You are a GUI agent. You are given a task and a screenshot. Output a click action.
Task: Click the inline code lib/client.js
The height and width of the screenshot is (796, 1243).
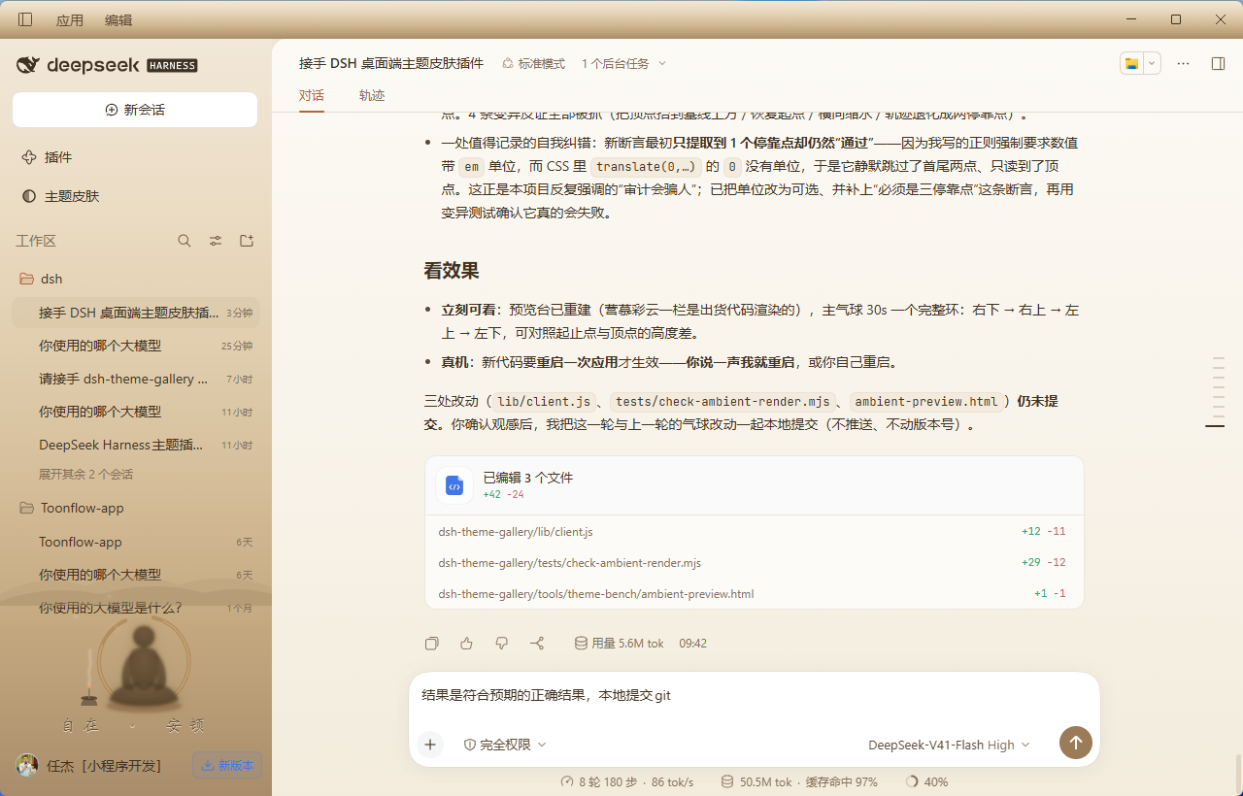pyautogui.click(x=543, y=401)
